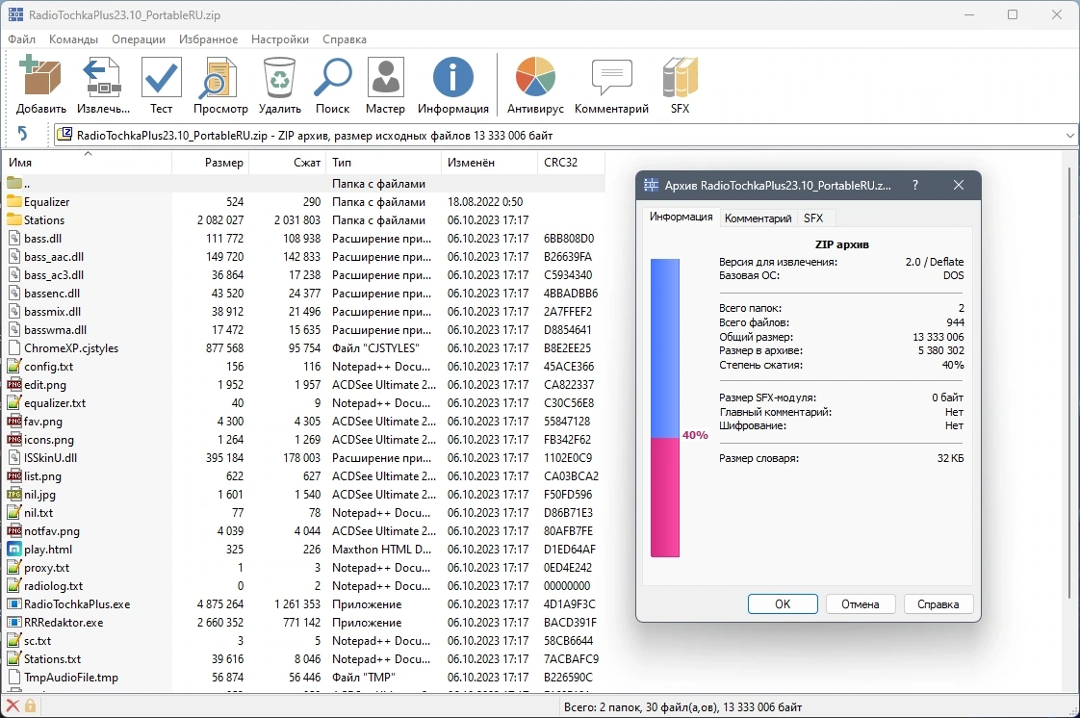Open the Операции menu
Screen dimensions: 1080x718
click(x=139, y=39)
